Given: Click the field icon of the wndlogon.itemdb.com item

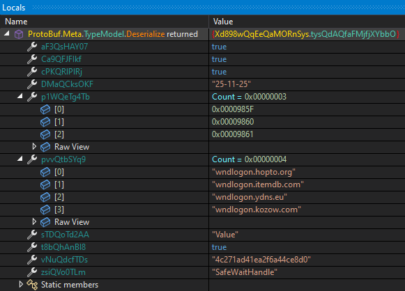Looking at the screenshot, I should click(45, 184).
